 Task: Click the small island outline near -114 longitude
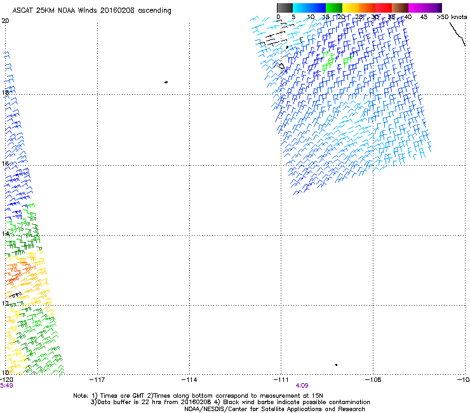(166, 82)
